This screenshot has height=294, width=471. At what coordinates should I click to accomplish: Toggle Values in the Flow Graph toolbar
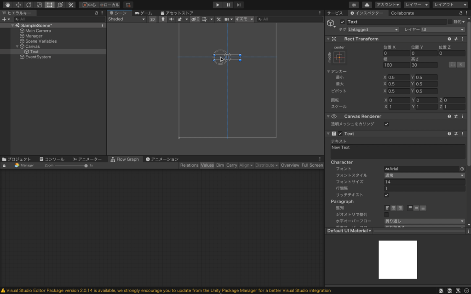tap(207, 165)
